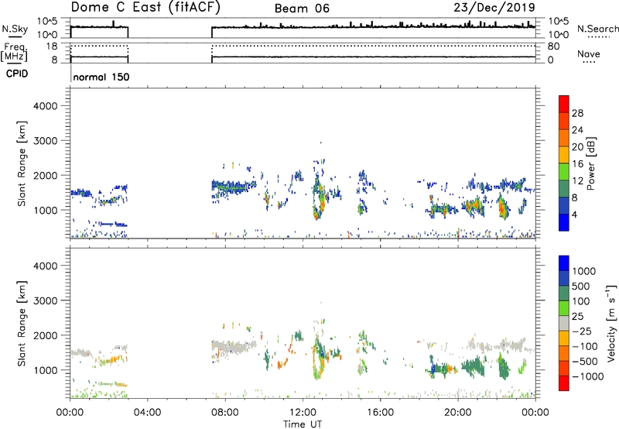Image resolution: width=619 pixels, height=429 pixels.
Task: Click the date '23/Dec/2019'
Action: tap(494, 8)
